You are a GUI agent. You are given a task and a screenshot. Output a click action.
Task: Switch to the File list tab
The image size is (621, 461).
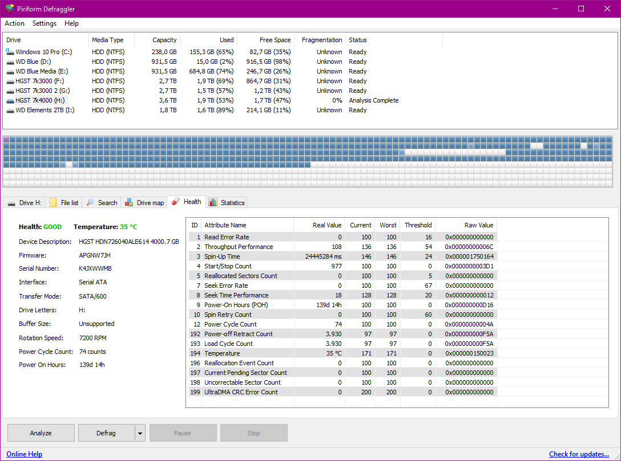click(64, 202)
